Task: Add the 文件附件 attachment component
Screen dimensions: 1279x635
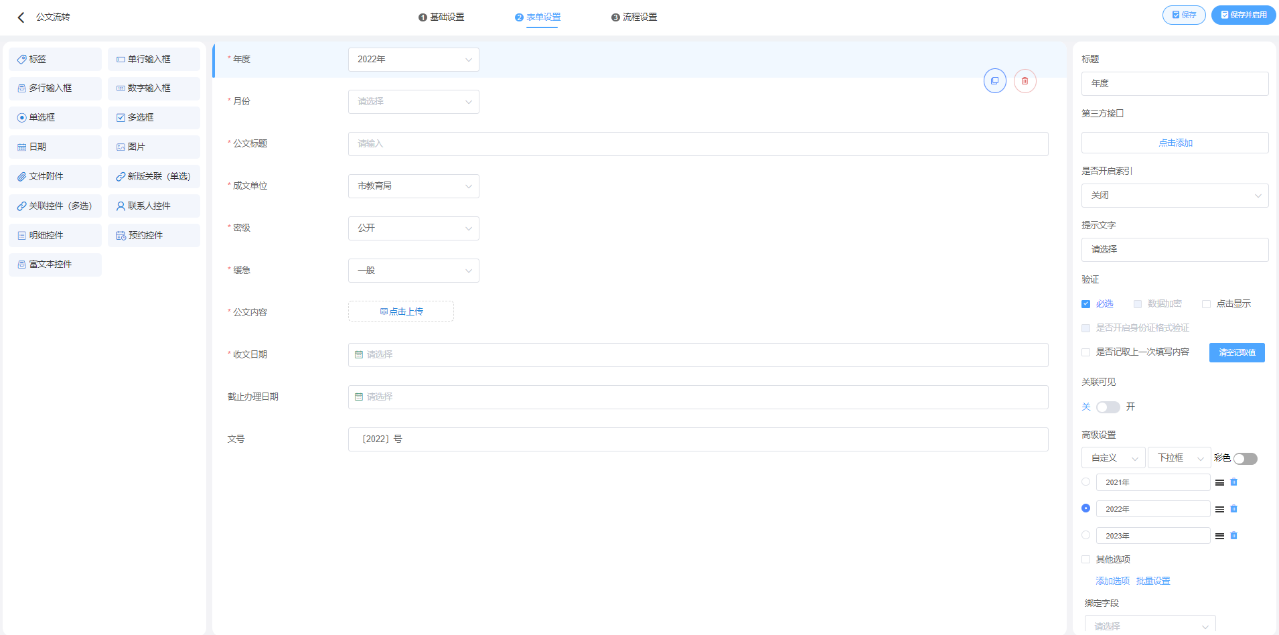Action: click(55, 176)
